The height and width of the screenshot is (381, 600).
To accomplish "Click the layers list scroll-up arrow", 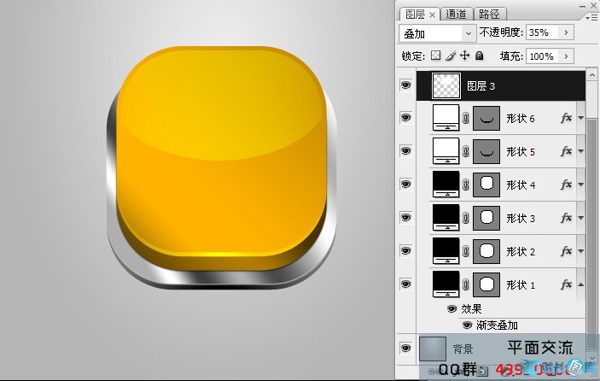I will click(x=592, y=74).
